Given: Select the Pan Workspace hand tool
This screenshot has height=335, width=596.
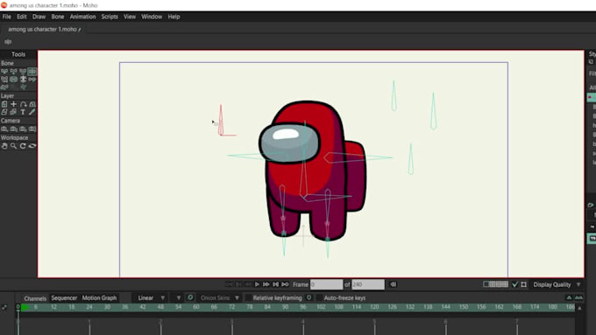Looking at the screenshot, I should (4, 146).
